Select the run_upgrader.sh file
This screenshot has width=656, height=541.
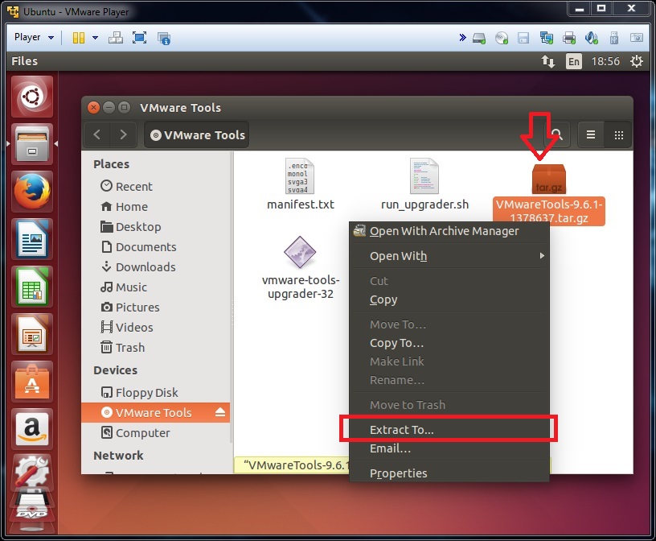[x=424, y=184]
